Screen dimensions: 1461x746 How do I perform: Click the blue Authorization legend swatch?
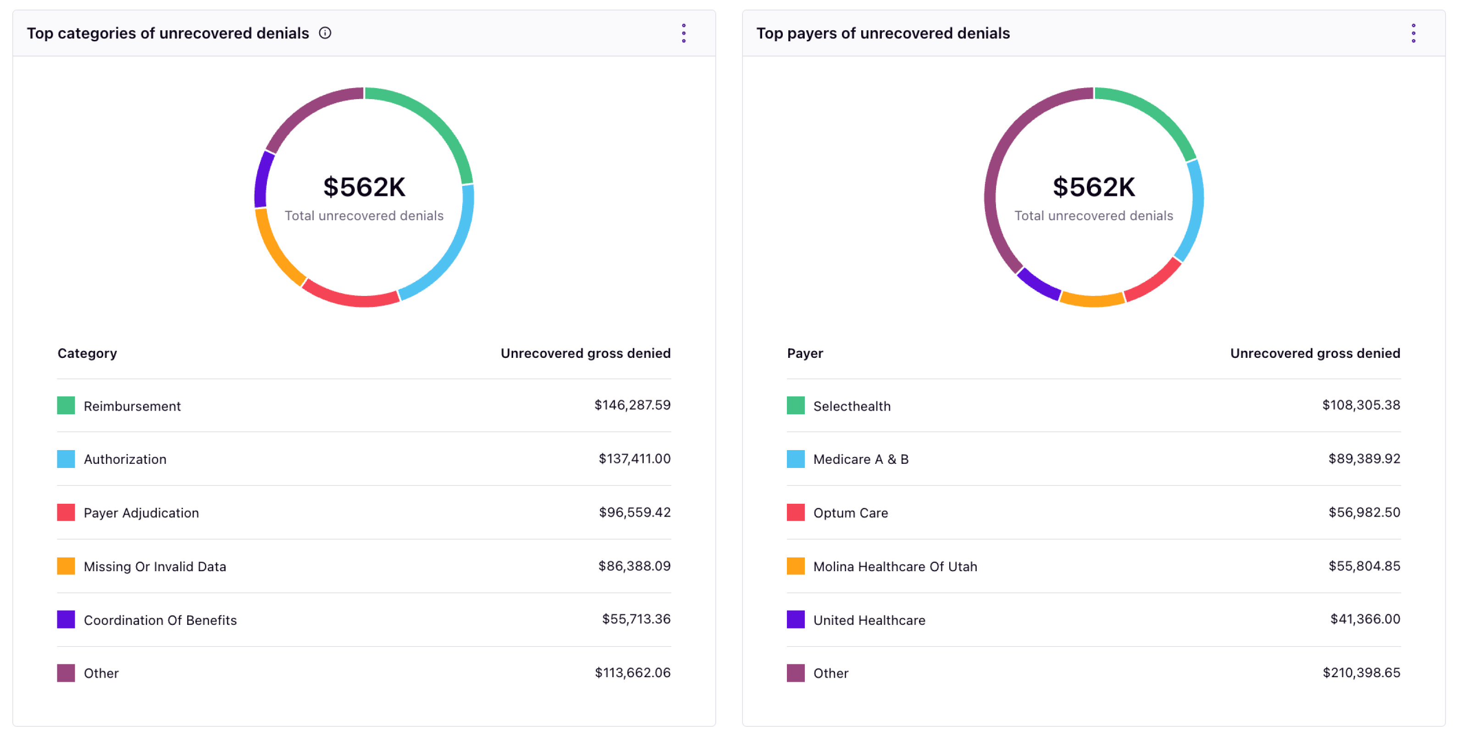point(66,459)
